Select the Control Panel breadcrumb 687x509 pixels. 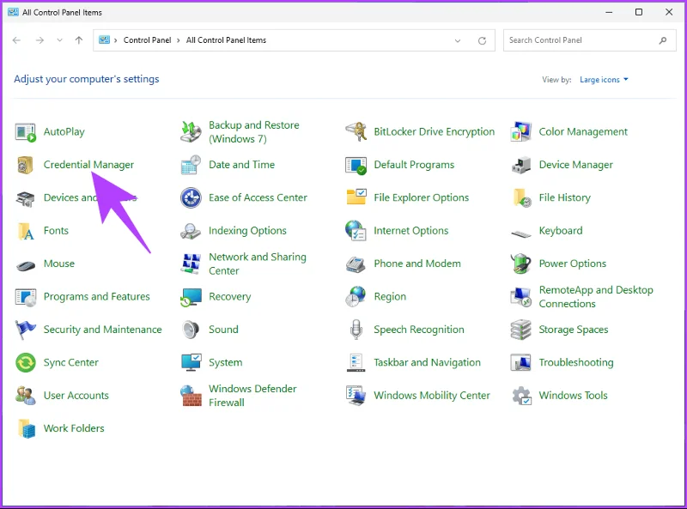point(147,40)
